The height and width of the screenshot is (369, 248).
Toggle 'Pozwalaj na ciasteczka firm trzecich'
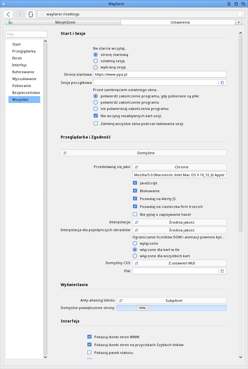click(x=135, y=206)
